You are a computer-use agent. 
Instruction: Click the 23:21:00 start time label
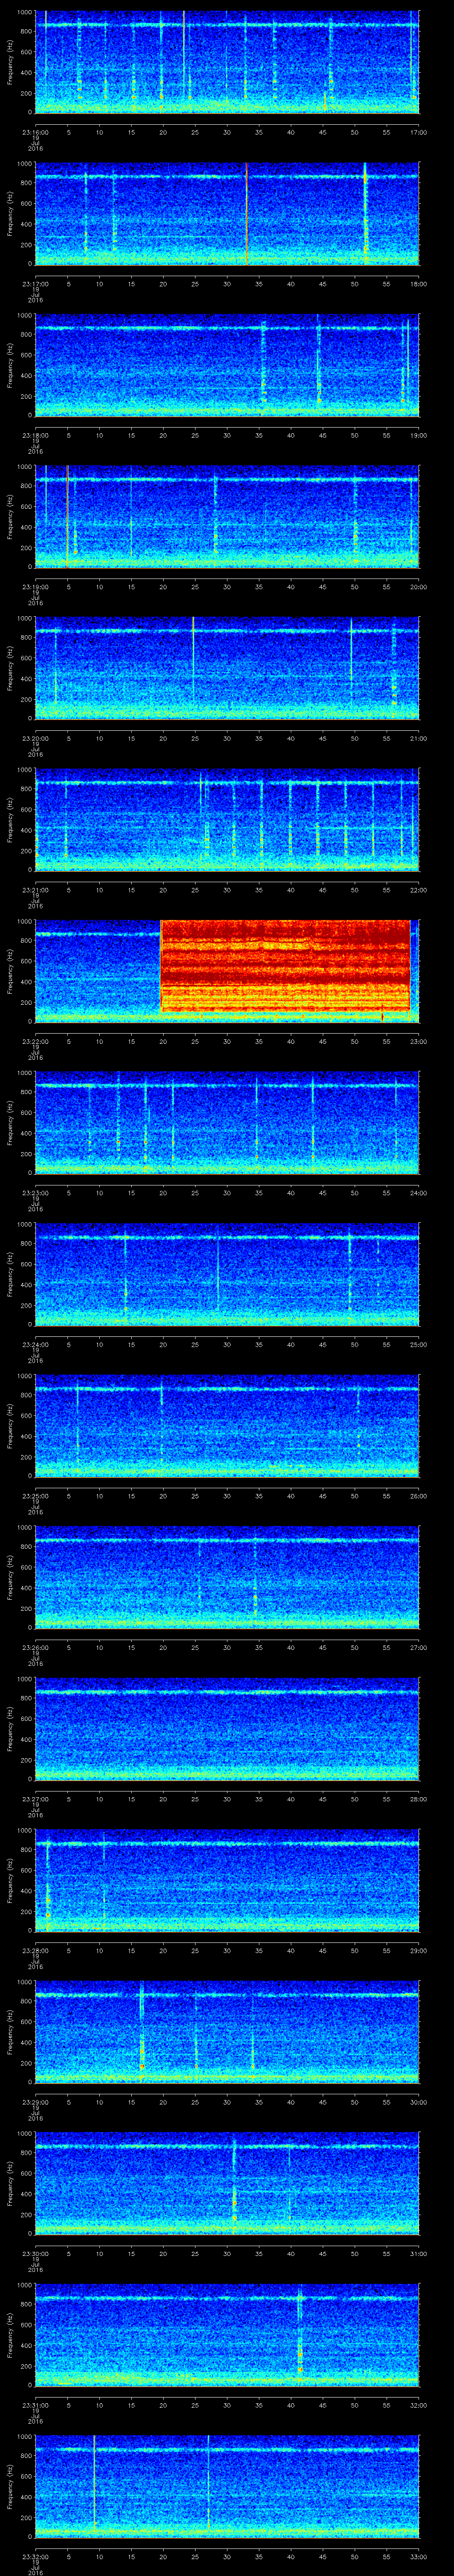pos(35,890)
